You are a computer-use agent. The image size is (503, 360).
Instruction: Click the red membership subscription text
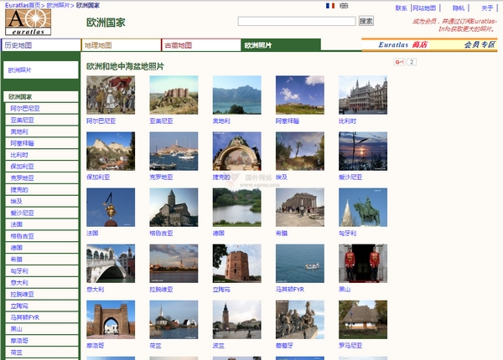(454, 25)
